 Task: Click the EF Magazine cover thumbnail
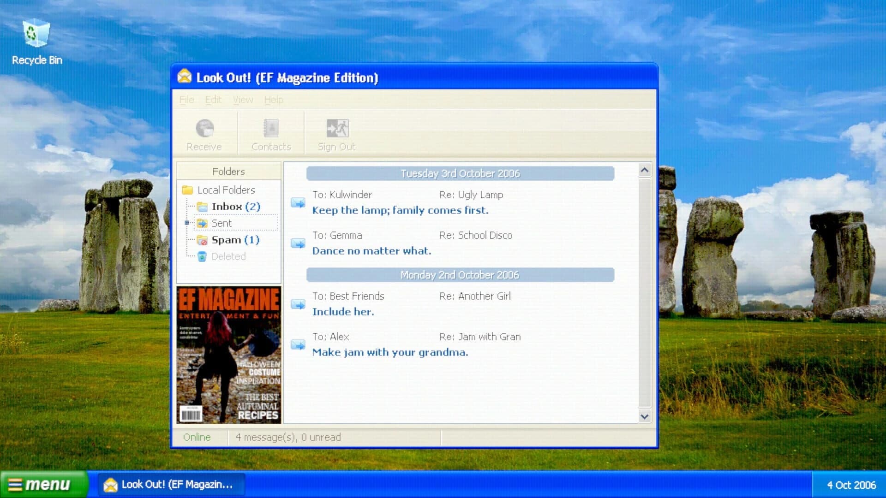click(229, 355)
